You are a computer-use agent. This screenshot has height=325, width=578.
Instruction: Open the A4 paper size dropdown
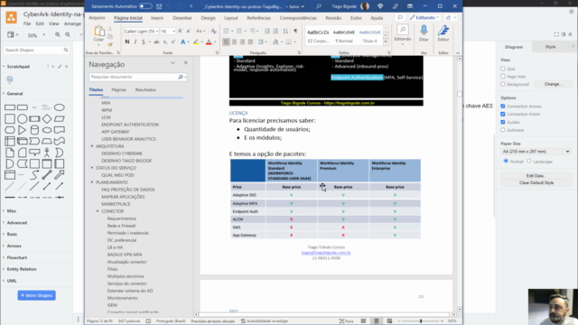tap(536, 152)
